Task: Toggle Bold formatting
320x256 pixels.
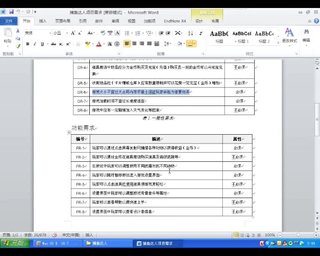Action: 28,44
